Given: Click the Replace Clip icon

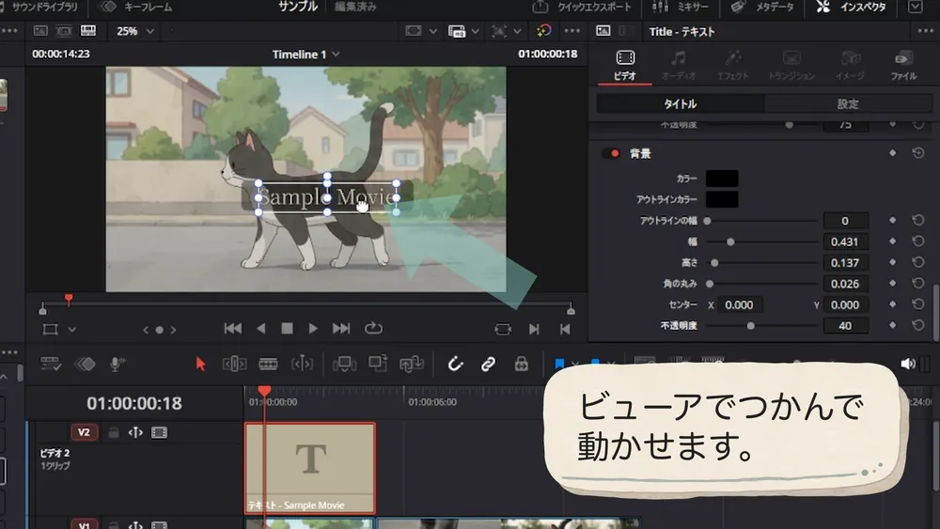Looking at the screenshot, I should pyautogui.click(x=412, y=364).
